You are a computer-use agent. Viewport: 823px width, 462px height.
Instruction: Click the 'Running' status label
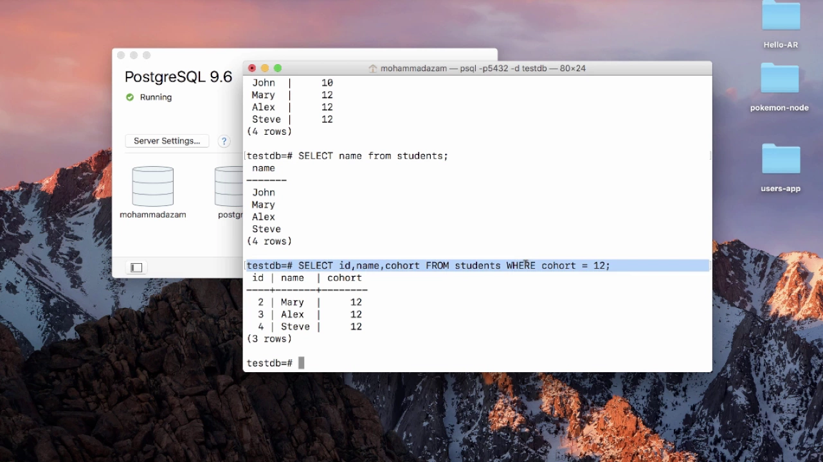pos(156,98)
